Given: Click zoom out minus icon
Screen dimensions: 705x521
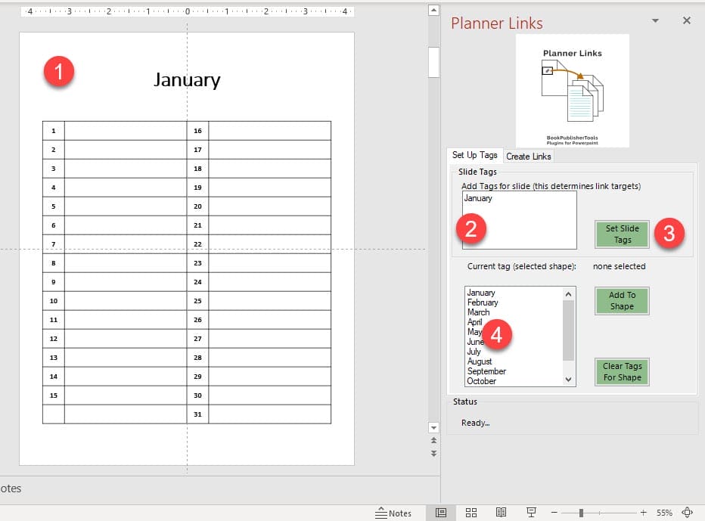Looking at the screenshot, I should 554,513.
